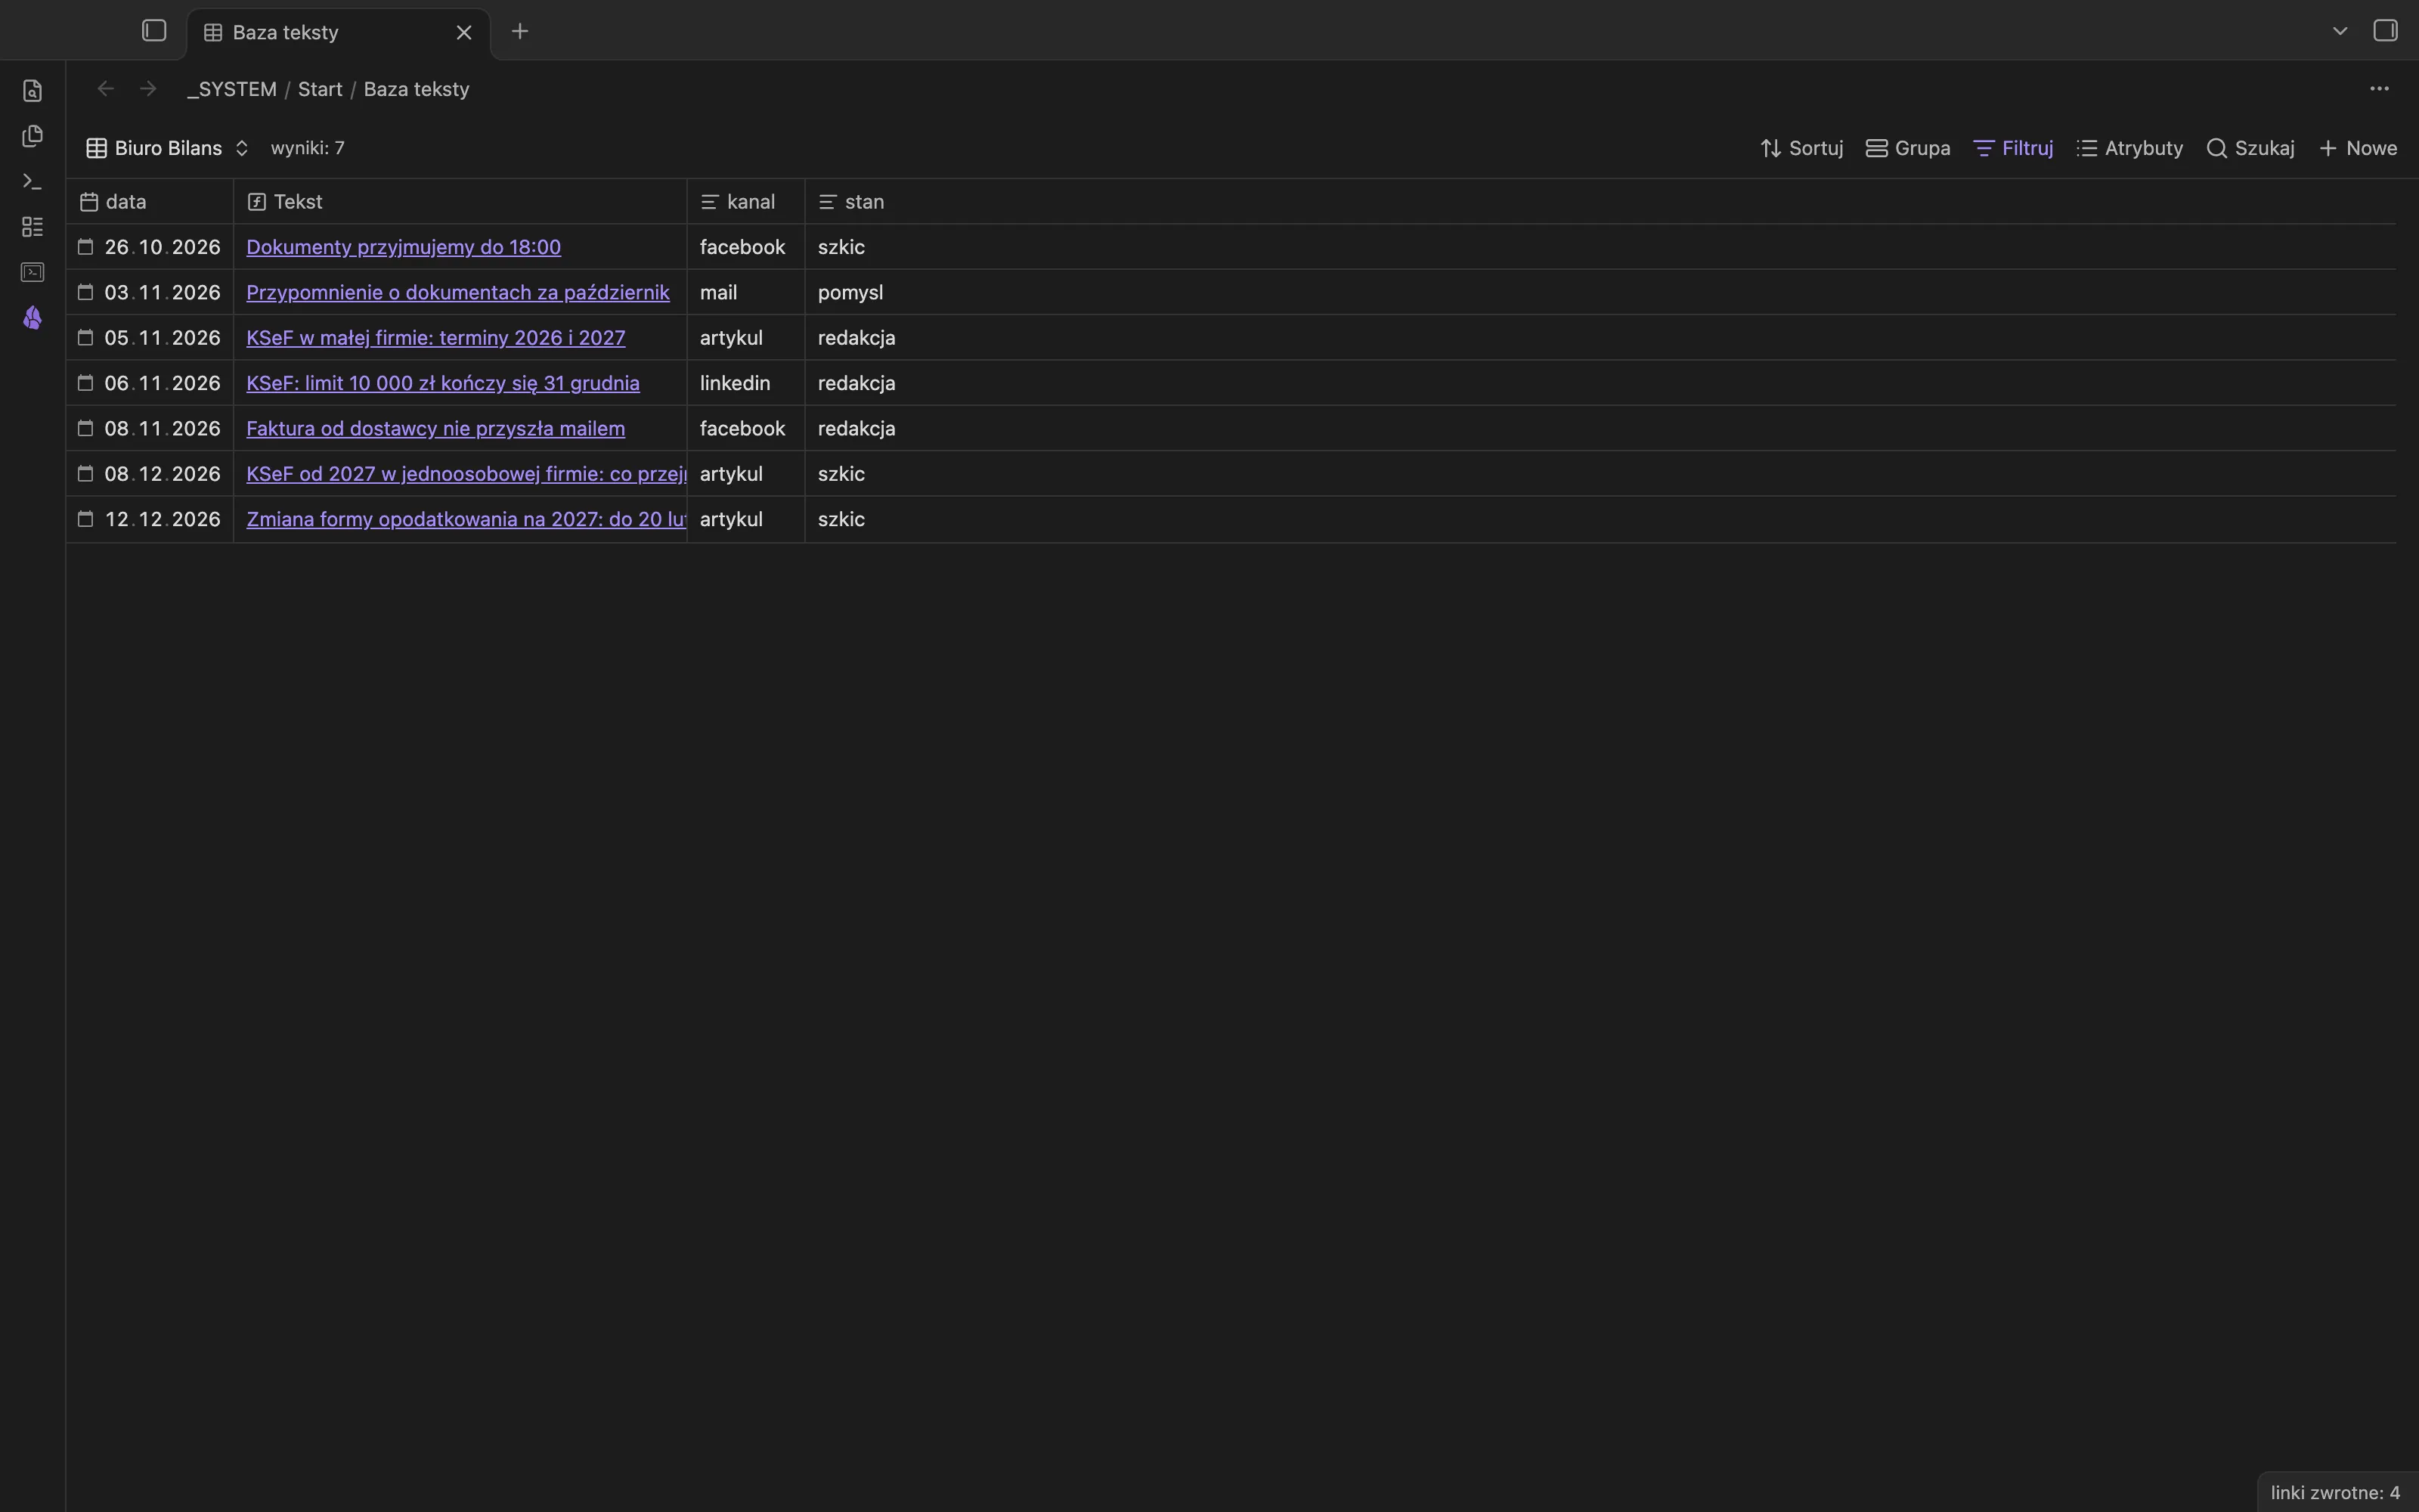Click the Tekst column header

coord(460,202)
